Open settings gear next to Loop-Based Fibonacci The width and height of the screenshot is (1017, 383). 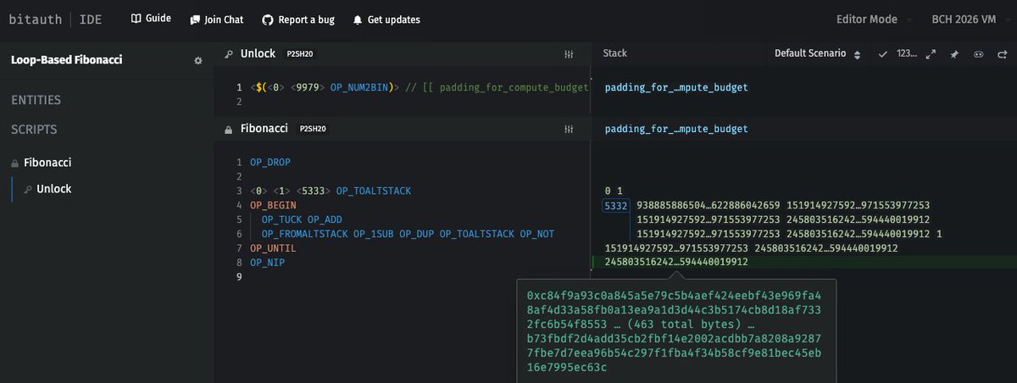tap(198, 61)
